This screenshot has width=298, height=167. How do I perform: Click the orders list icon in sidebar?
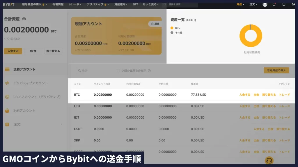[x=7, y=124]
